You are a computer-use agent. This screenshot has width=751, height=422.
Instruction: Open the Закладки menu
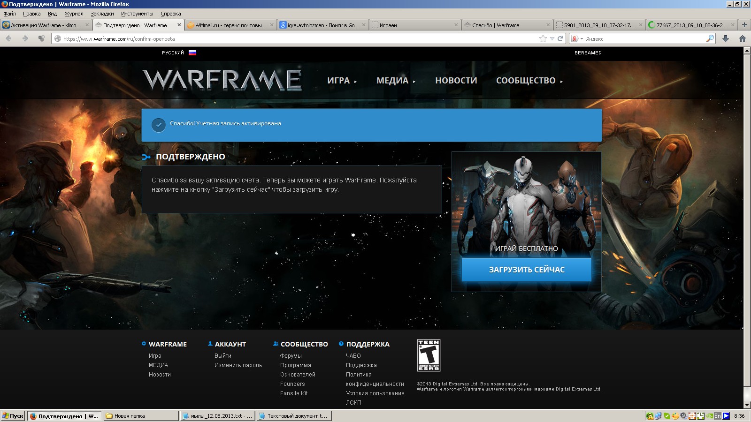pyautogui.click(x=102, y=14)
